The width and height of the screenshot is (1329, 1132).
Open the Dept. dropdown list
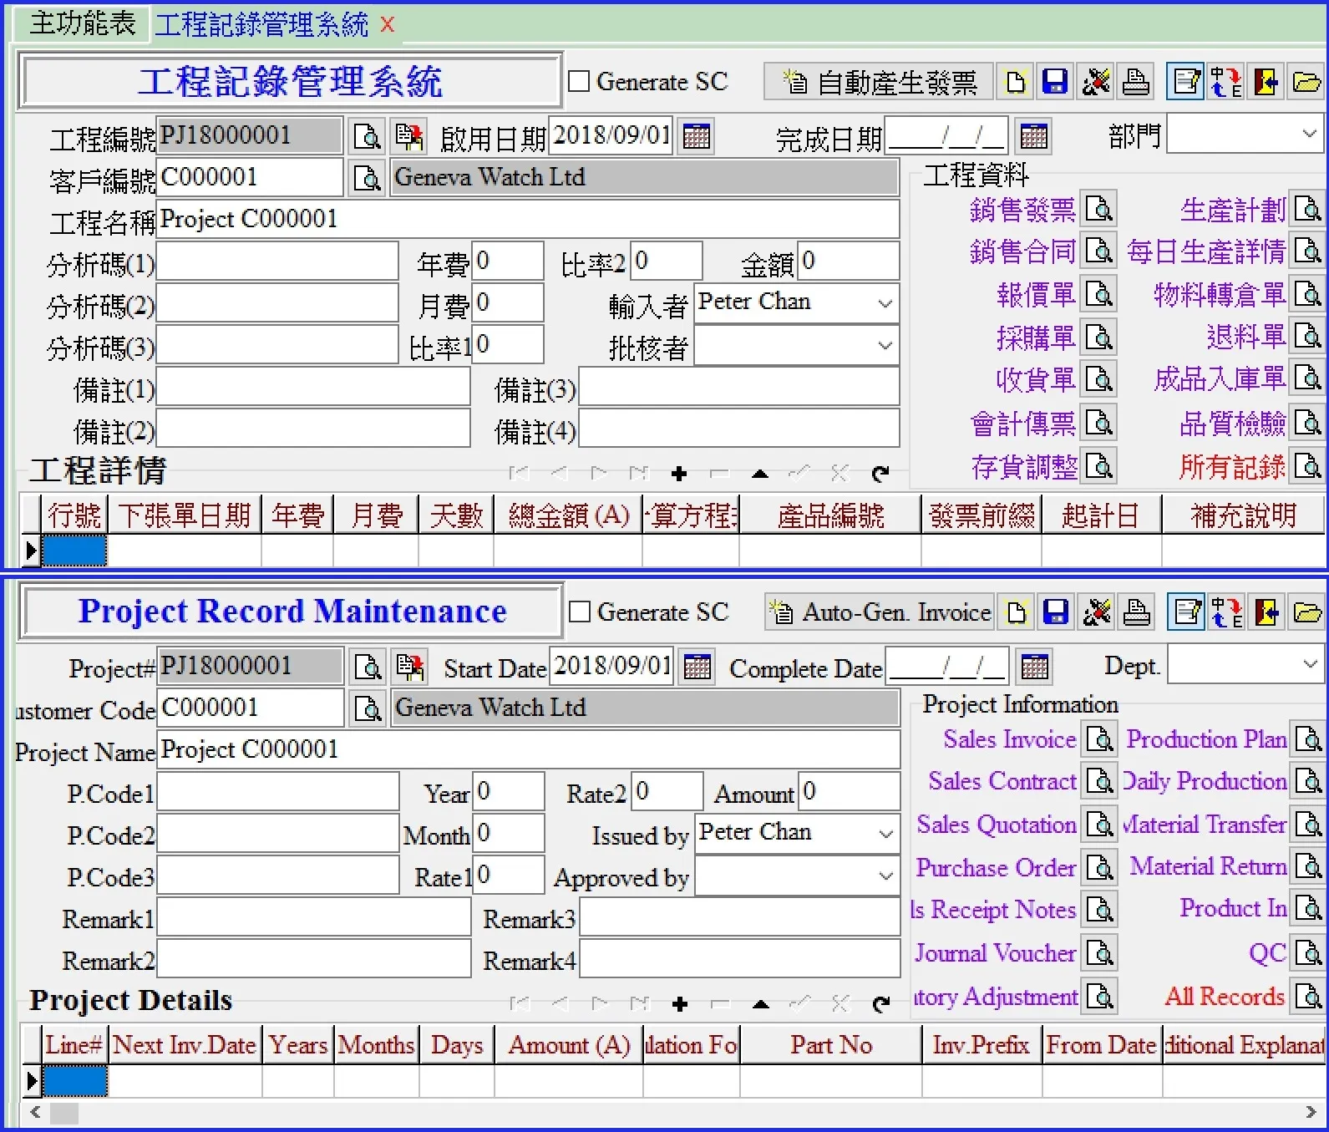point(1308,665)
